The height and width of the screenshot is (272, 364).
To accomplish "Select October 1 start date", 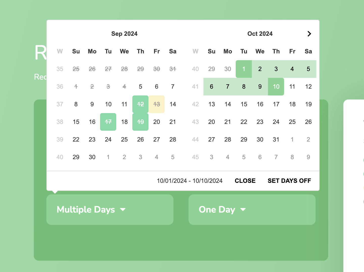I will 244,69.
